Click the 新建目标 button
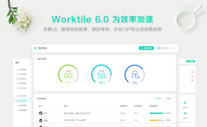The image size is (207, 127). (x=146, y=48)
